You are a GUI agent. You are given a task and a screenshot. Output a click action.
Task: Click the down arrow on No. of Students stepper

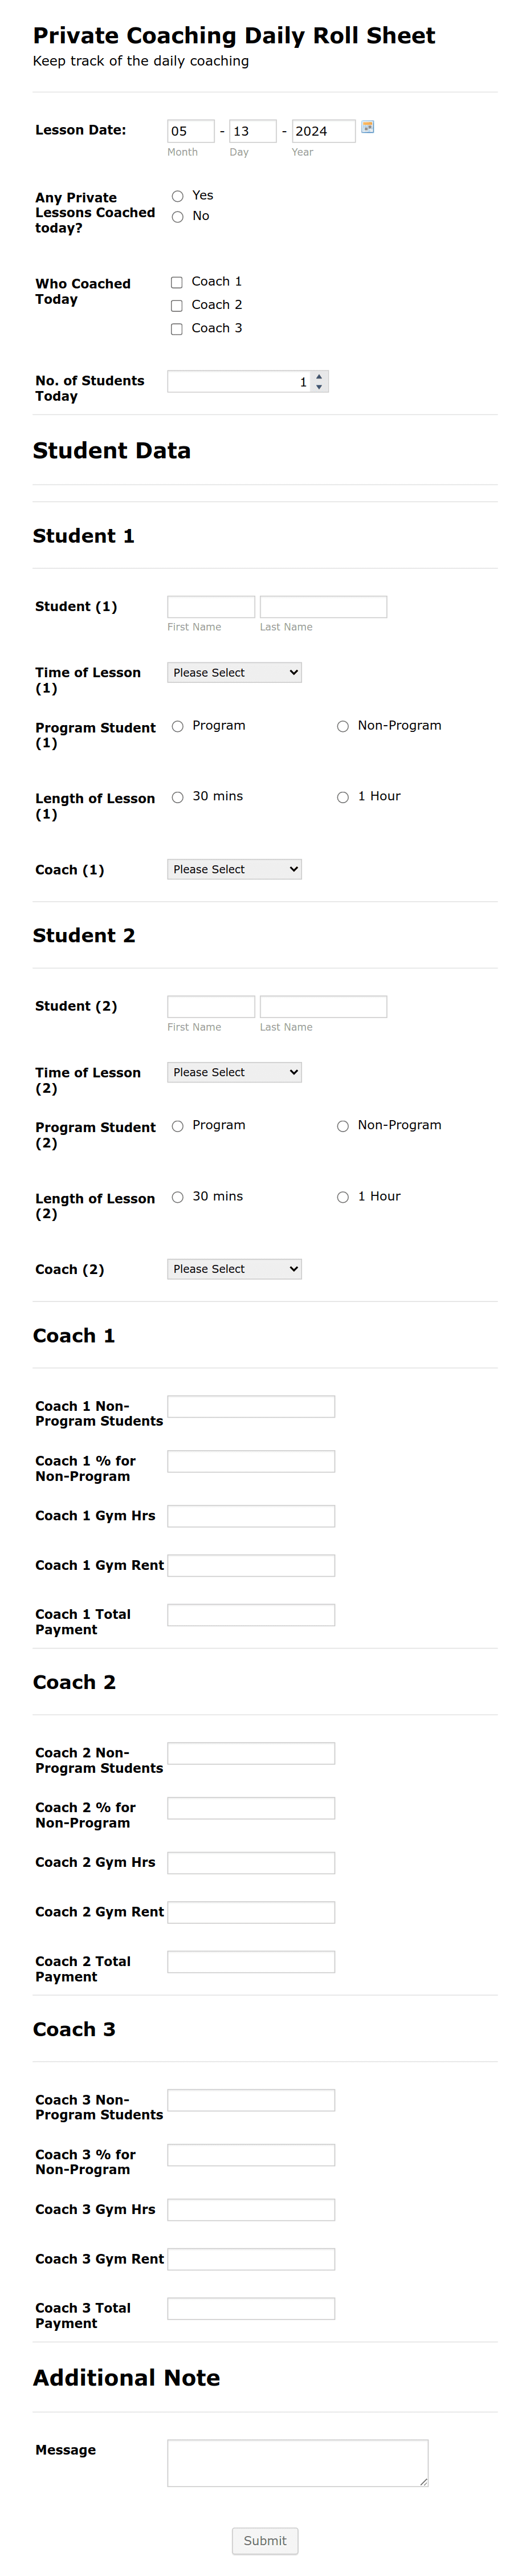coord(318,386)
